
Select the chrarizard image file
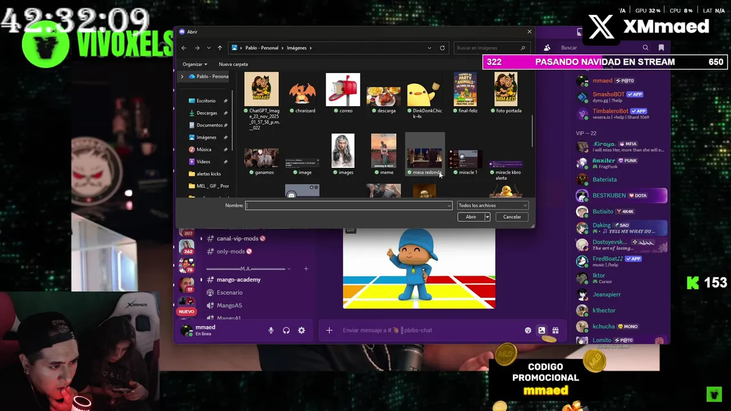click(x=302, y=94)
